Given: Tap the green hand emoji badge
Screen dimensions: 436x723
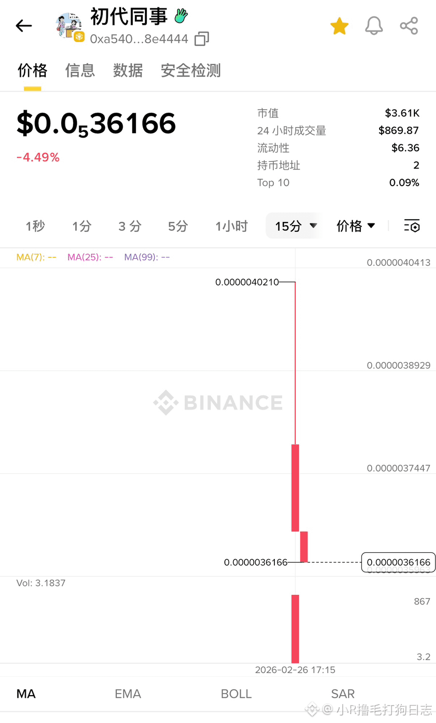Looking at the screenshot, I should coord(181,16).
